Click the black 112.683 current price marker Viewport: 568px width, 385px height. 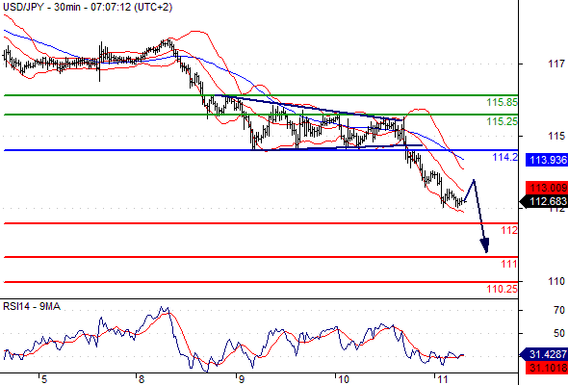tap(544, 201)
